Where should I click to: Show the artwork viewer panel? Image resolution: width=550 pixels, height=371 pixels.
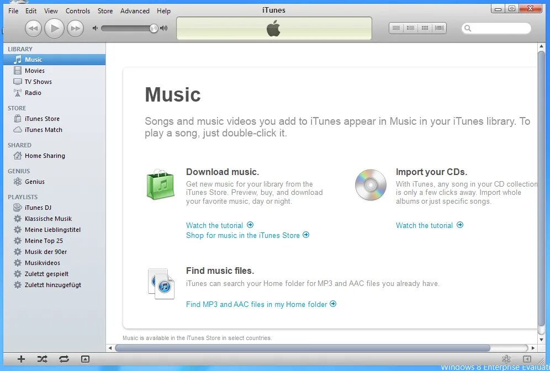point(85,359)
